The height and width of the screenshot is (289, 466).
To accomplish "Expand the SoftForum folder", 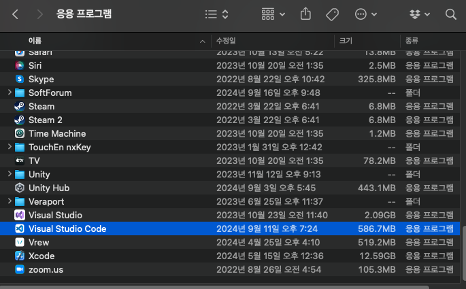I will (10, 92).
